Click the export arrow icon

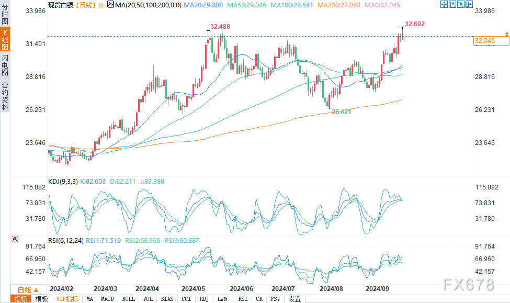(469, 4)
